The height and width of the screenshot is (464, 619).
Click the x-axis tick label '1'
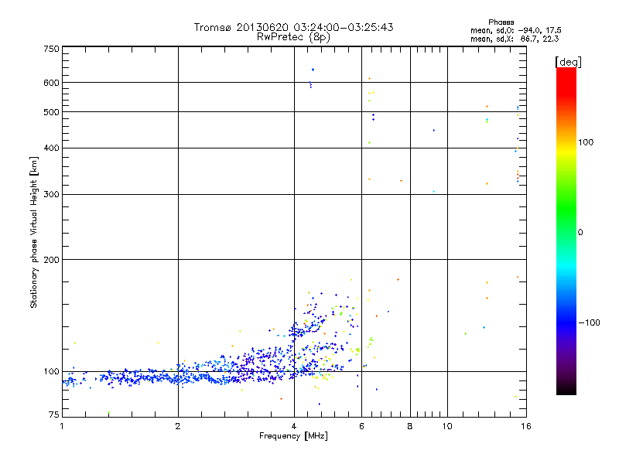[62, 426]
